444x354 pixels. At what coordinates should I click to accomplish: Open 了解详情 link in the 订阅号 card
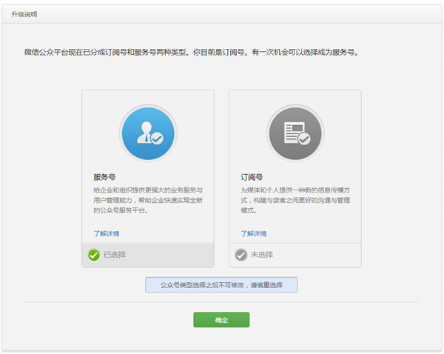click(254, 234)
